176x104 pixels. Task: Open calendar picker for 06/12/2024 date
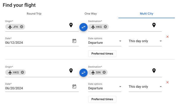tap(74, 41)
